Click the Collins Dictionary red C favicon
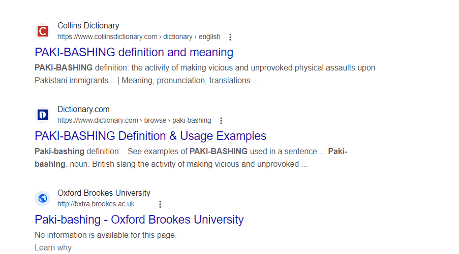This screenshot has width=459, height=254. 43,31
